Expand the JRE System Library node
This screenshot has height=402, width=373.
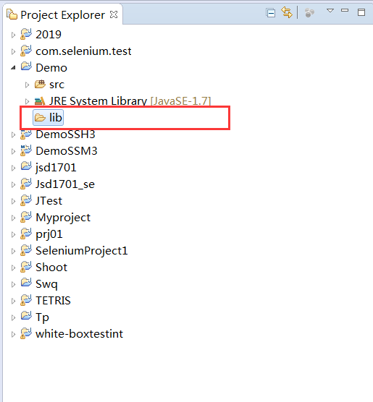(x=27, y=101)
